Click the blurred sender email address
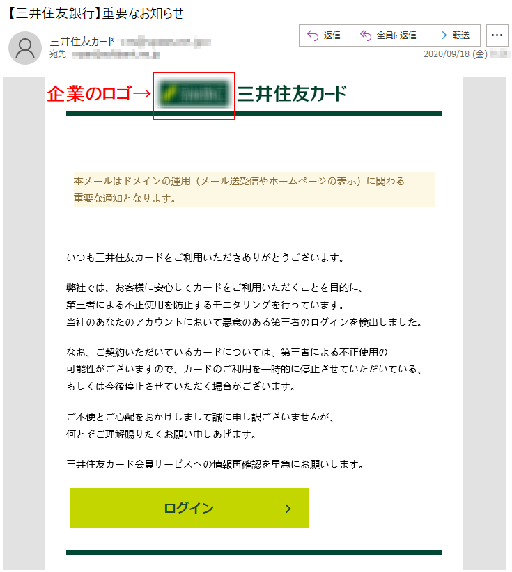The width and height of the screenshot is (512, 572). point(166,42)
